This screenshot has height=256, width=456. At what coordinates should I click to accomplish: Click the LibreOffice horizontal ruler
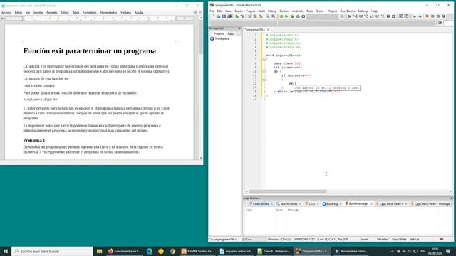[99, 18]
